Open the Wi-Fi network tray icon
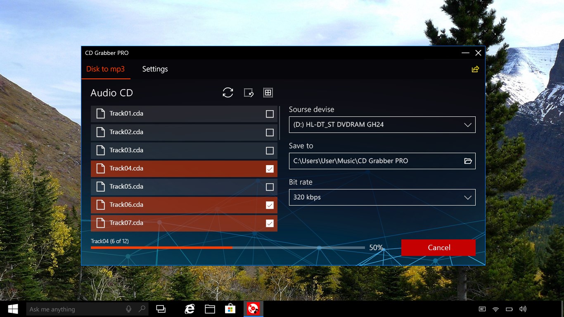The height and width of the screenshot is (317, 564). pos(495,309)
